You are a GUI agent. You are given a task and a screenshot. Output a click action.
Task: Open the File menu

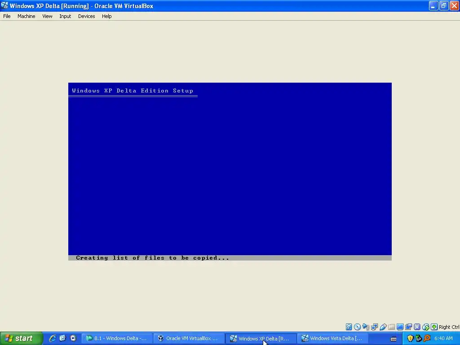click(x=7, y=16)
